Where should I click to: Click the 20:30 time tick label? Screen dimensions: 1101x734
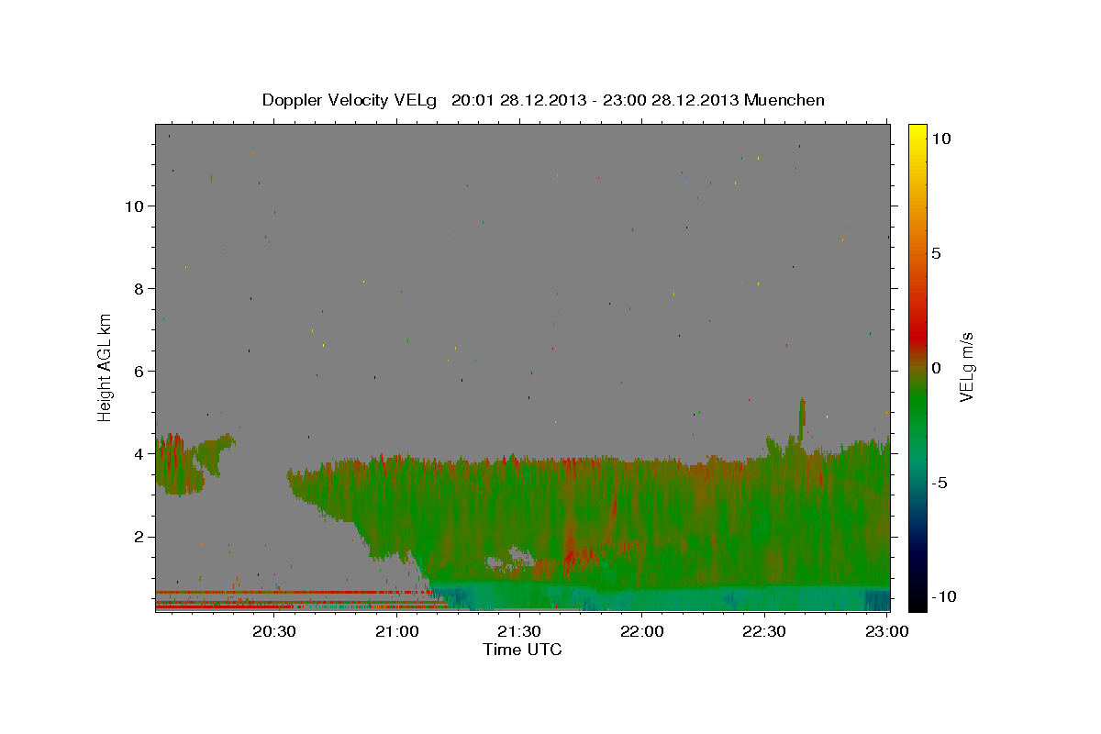click(274, 632)
